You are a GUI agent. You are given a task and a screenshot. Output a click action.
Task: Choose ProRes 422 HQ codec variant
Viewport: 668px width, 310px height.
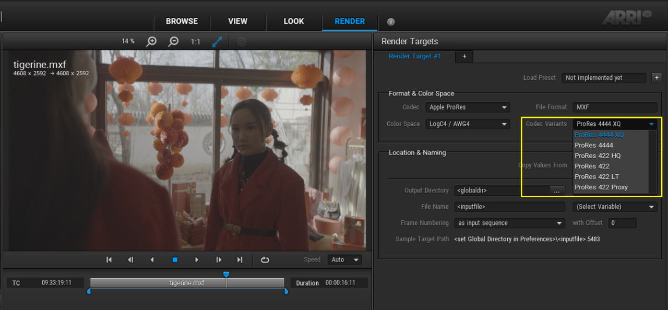(611, 156)
